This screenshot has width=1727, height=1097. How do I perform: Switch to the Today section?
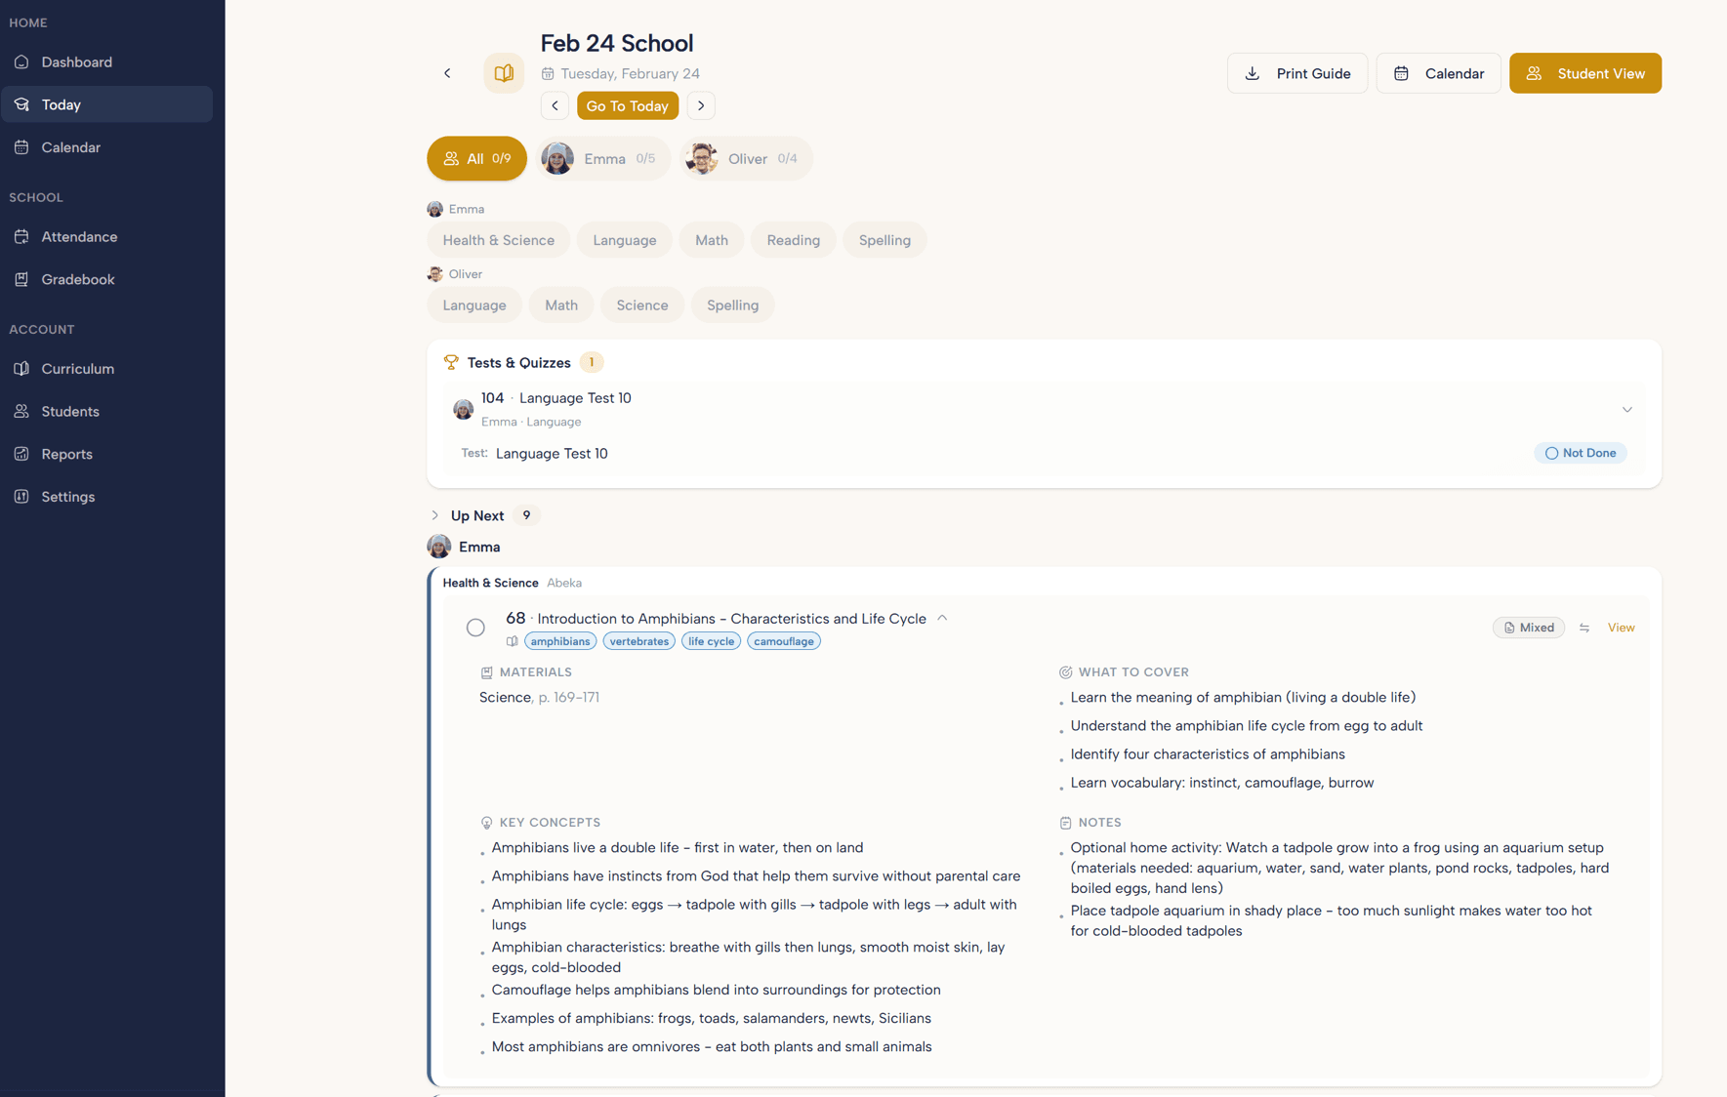62,104
